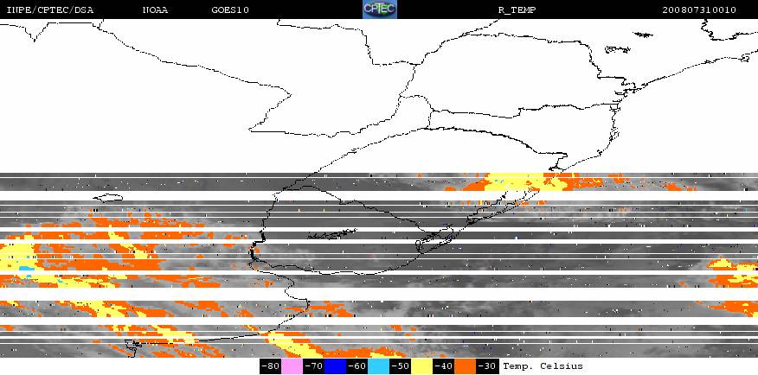Click the -50 legend value
Screen dimensions: 758x375
tap(400, 366)
